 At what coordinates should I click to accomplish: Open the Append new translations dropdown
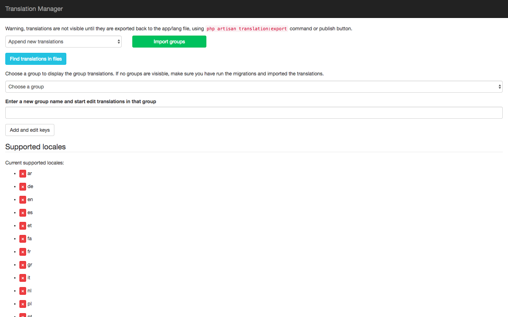[64, 42]
